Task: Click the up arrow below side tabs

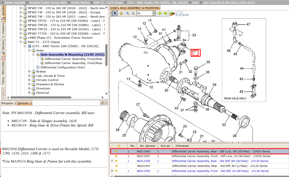Action: coord(3,89)
